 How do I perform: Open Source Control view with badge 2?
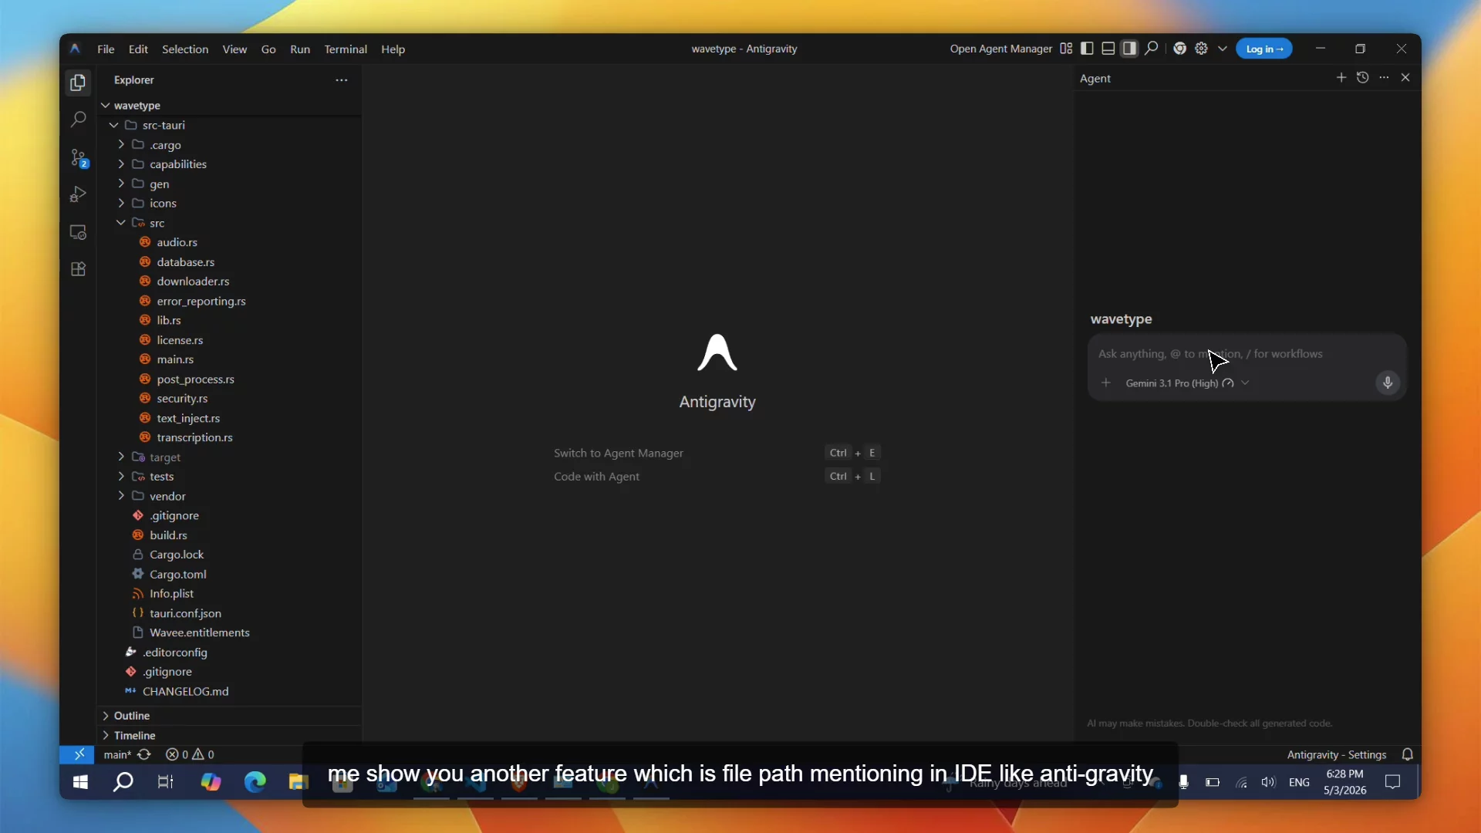pos(78,157)
